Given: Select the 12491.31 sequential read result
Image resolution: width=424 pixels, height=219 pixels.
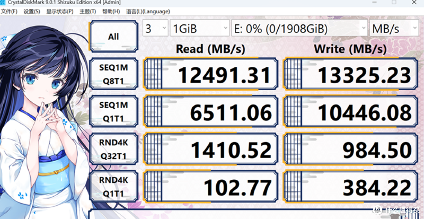Looking at the screenshot, I should click(211, 74).
